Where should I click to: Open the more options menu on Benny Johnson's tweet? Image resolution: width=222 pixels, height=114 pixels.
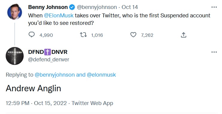pyautogui.click(x=214, y=7)
